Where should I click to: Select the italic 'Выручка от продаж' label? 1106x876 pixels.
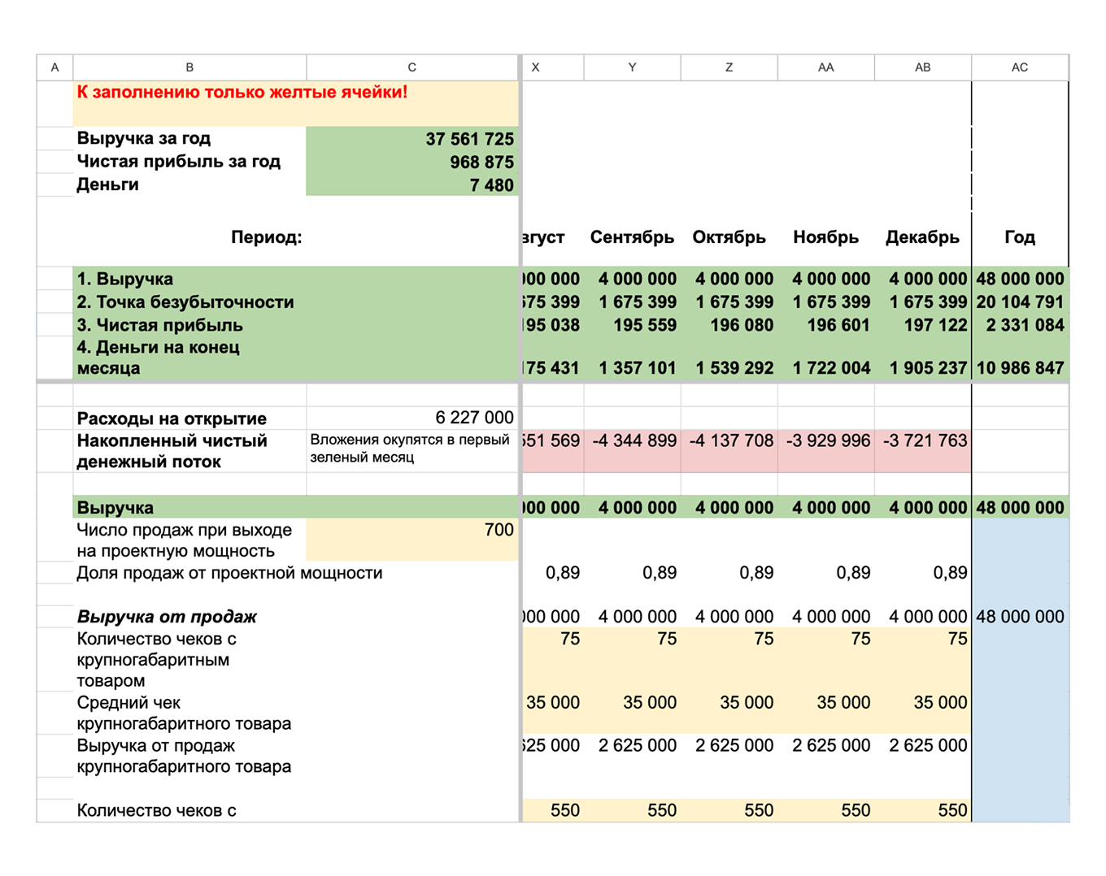point(167,617)
